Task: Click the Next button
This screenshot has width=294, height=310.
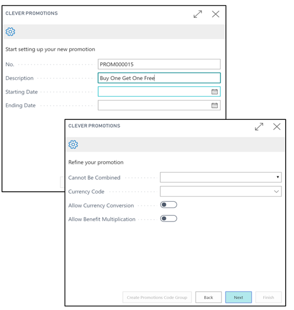Action: (238, 297)
